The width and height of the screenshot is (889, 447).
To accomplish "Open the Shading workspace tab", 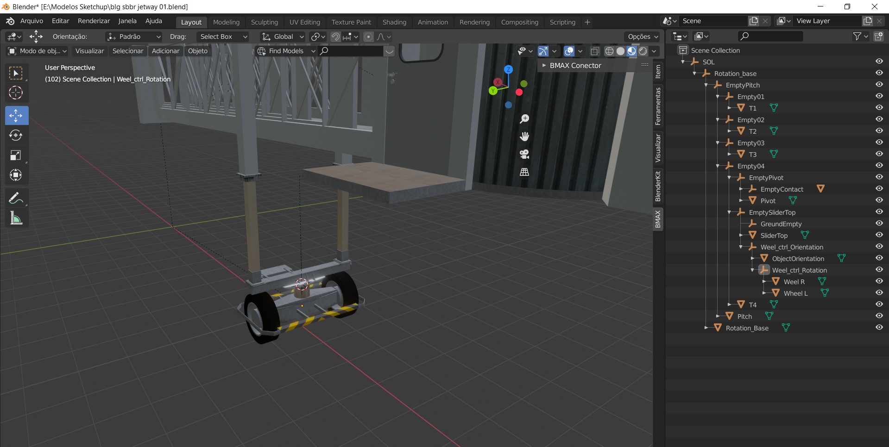I will coord(394,22).
